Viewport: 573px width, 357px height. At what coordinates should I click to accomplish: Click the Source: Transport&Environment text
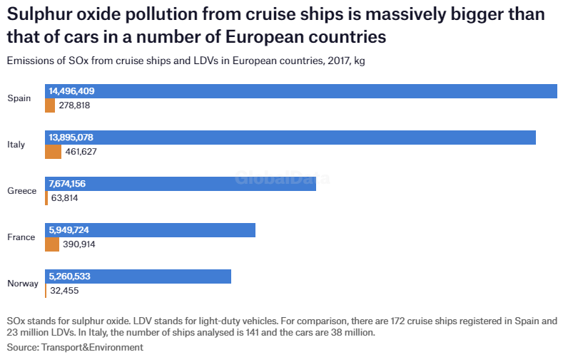[75, 347]
